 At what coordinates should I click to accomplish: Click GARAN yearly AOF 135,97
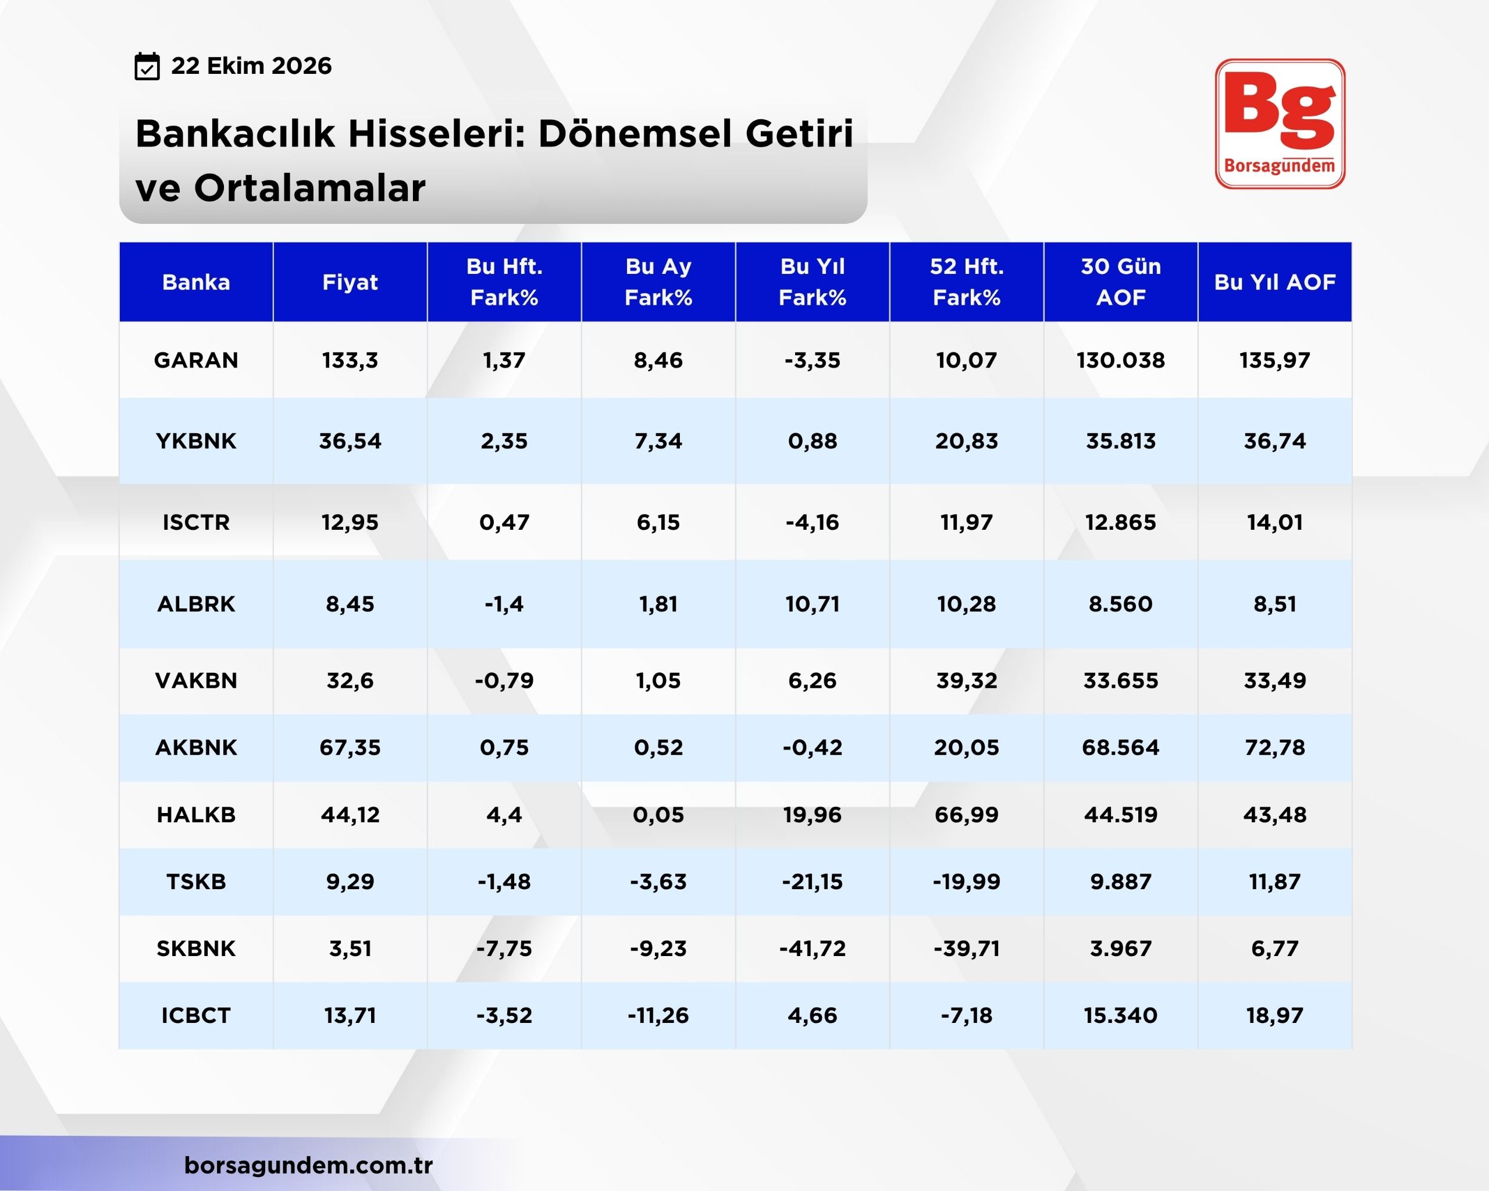click(1275, 361)
